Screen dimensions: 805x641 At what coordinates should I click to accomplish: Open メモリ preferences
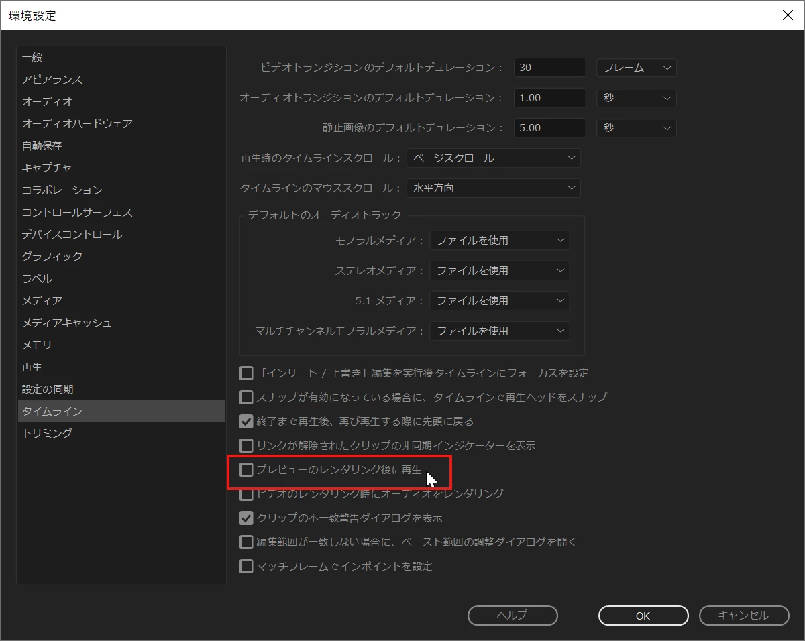121,345
